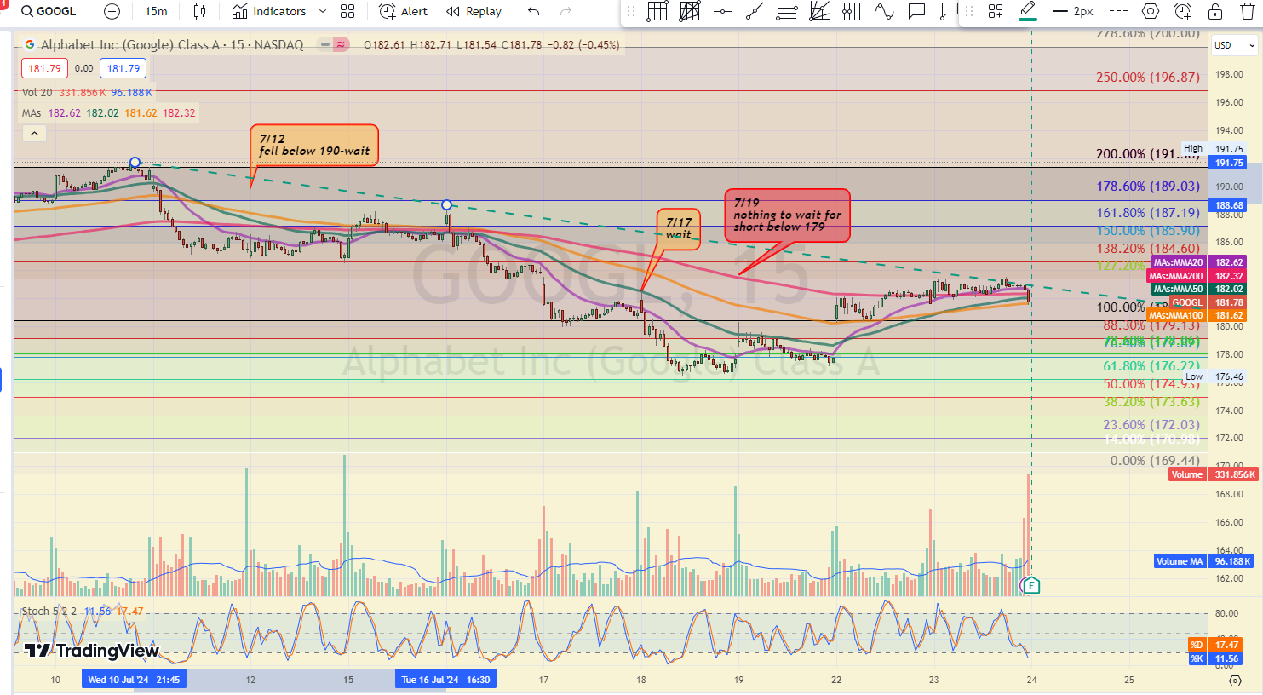Click trendline anchor point near 191.75 high
This screenshot has width=1263, height=695.
pyautogui.click(x=135, y=163)
